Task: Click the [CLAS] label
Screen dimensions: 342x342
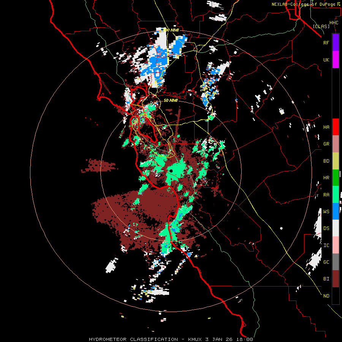Action: (321, 26)
